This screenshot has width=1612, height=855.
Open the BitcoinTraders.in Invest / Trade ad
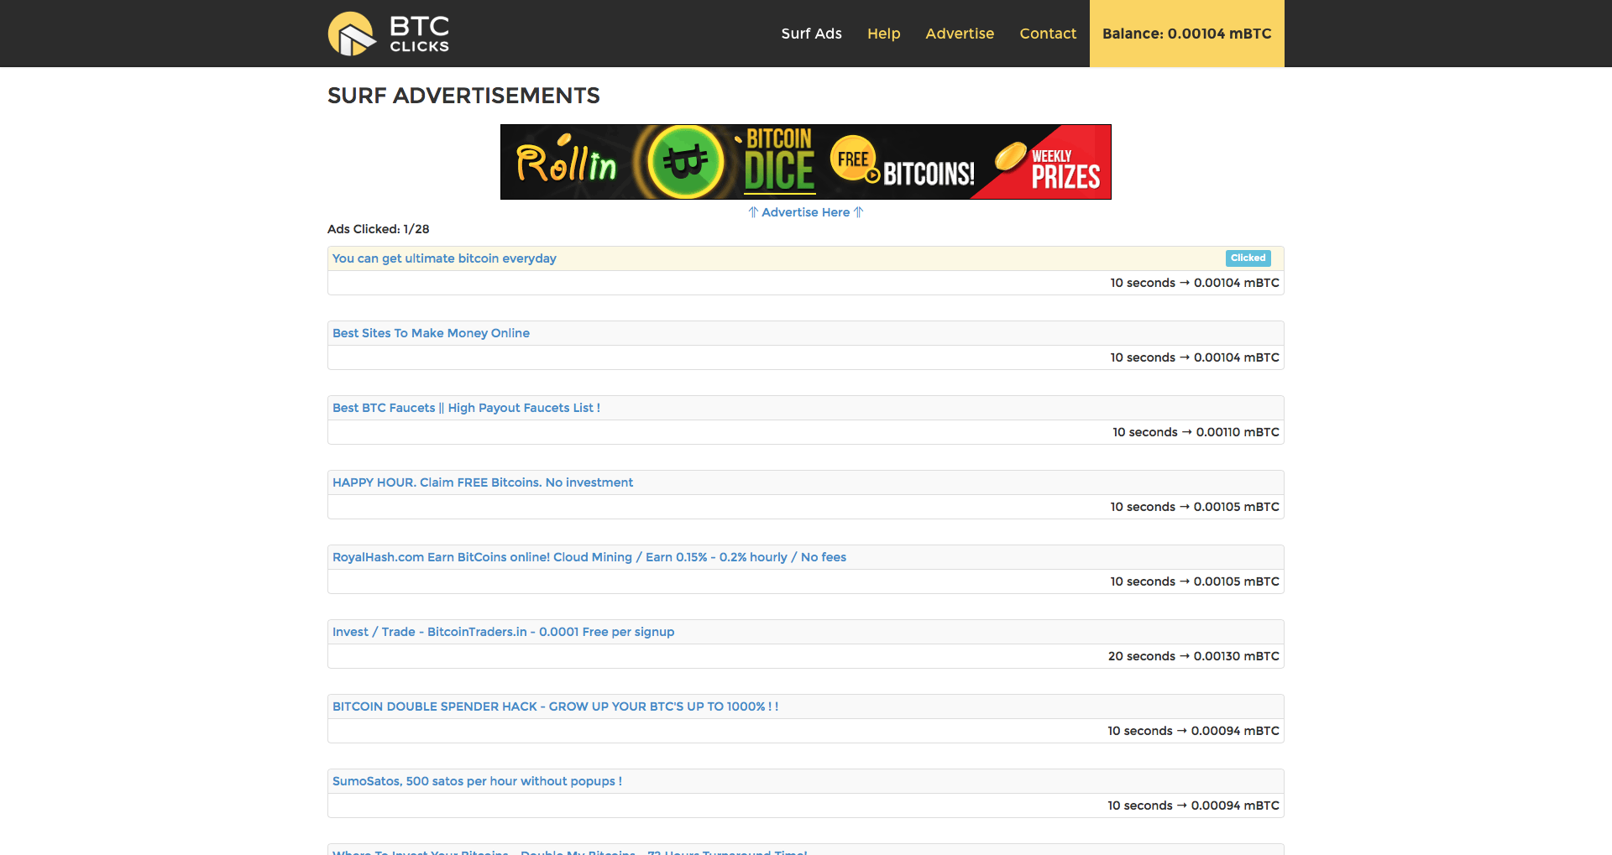[x=503, y=632]
